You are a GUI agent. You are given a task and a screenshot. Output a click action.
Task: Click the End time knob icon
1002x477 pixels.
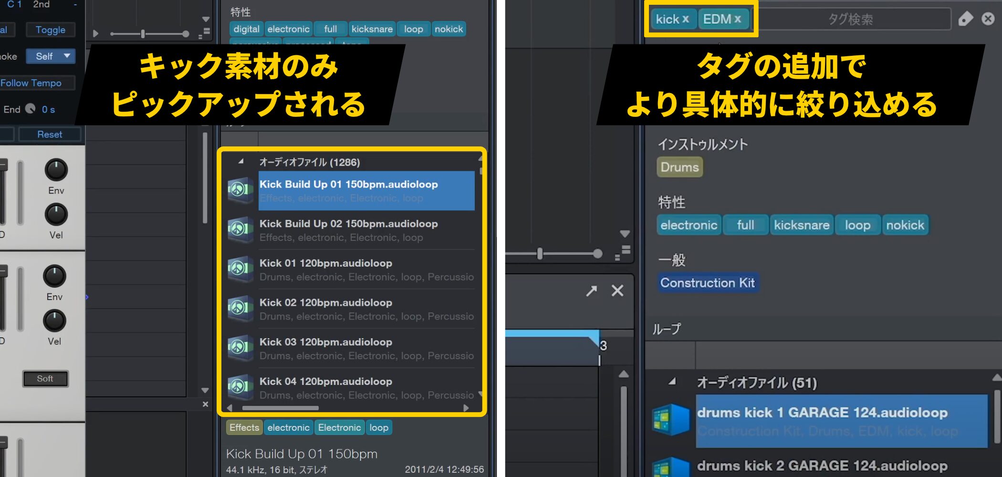tap(30, 109)
